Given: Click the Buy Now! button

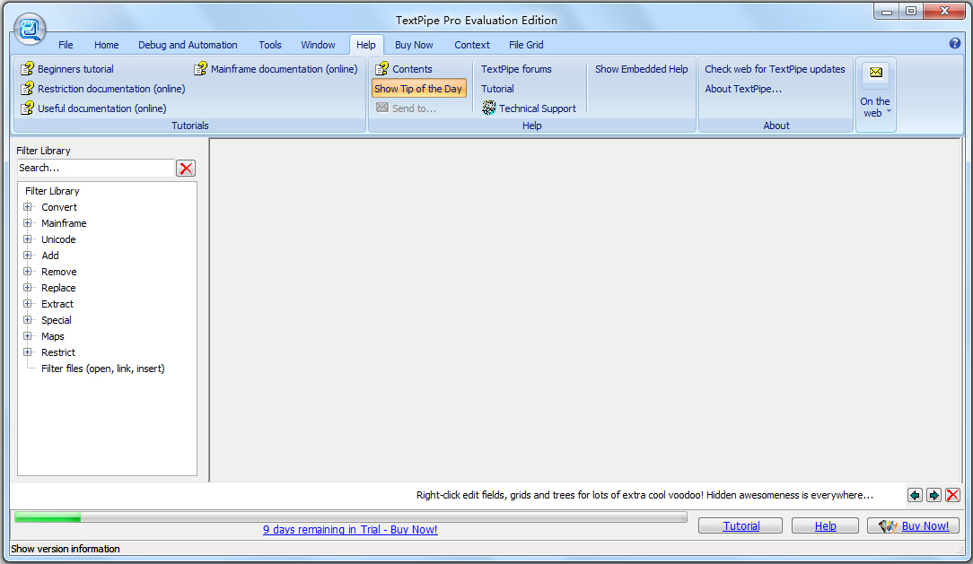Looking at the screenshot, I should [913, 526].
